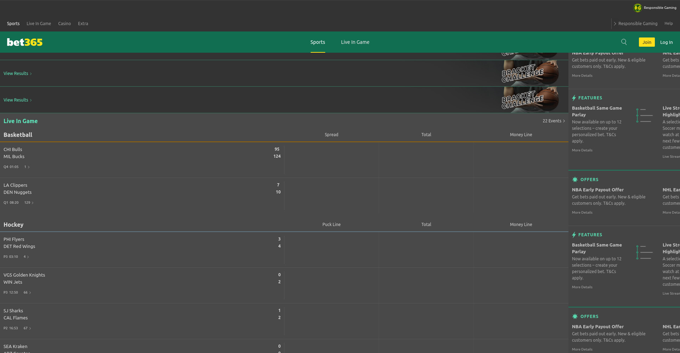Switch to the Sports tab in green header
This screenshot has width=680, height=353.
[x=318, y=42]
